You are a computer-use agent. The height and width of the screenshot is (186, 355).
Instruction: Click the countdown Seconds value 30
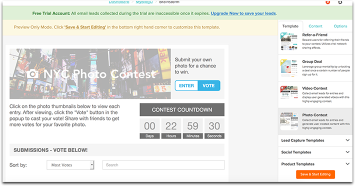(214, 126)
